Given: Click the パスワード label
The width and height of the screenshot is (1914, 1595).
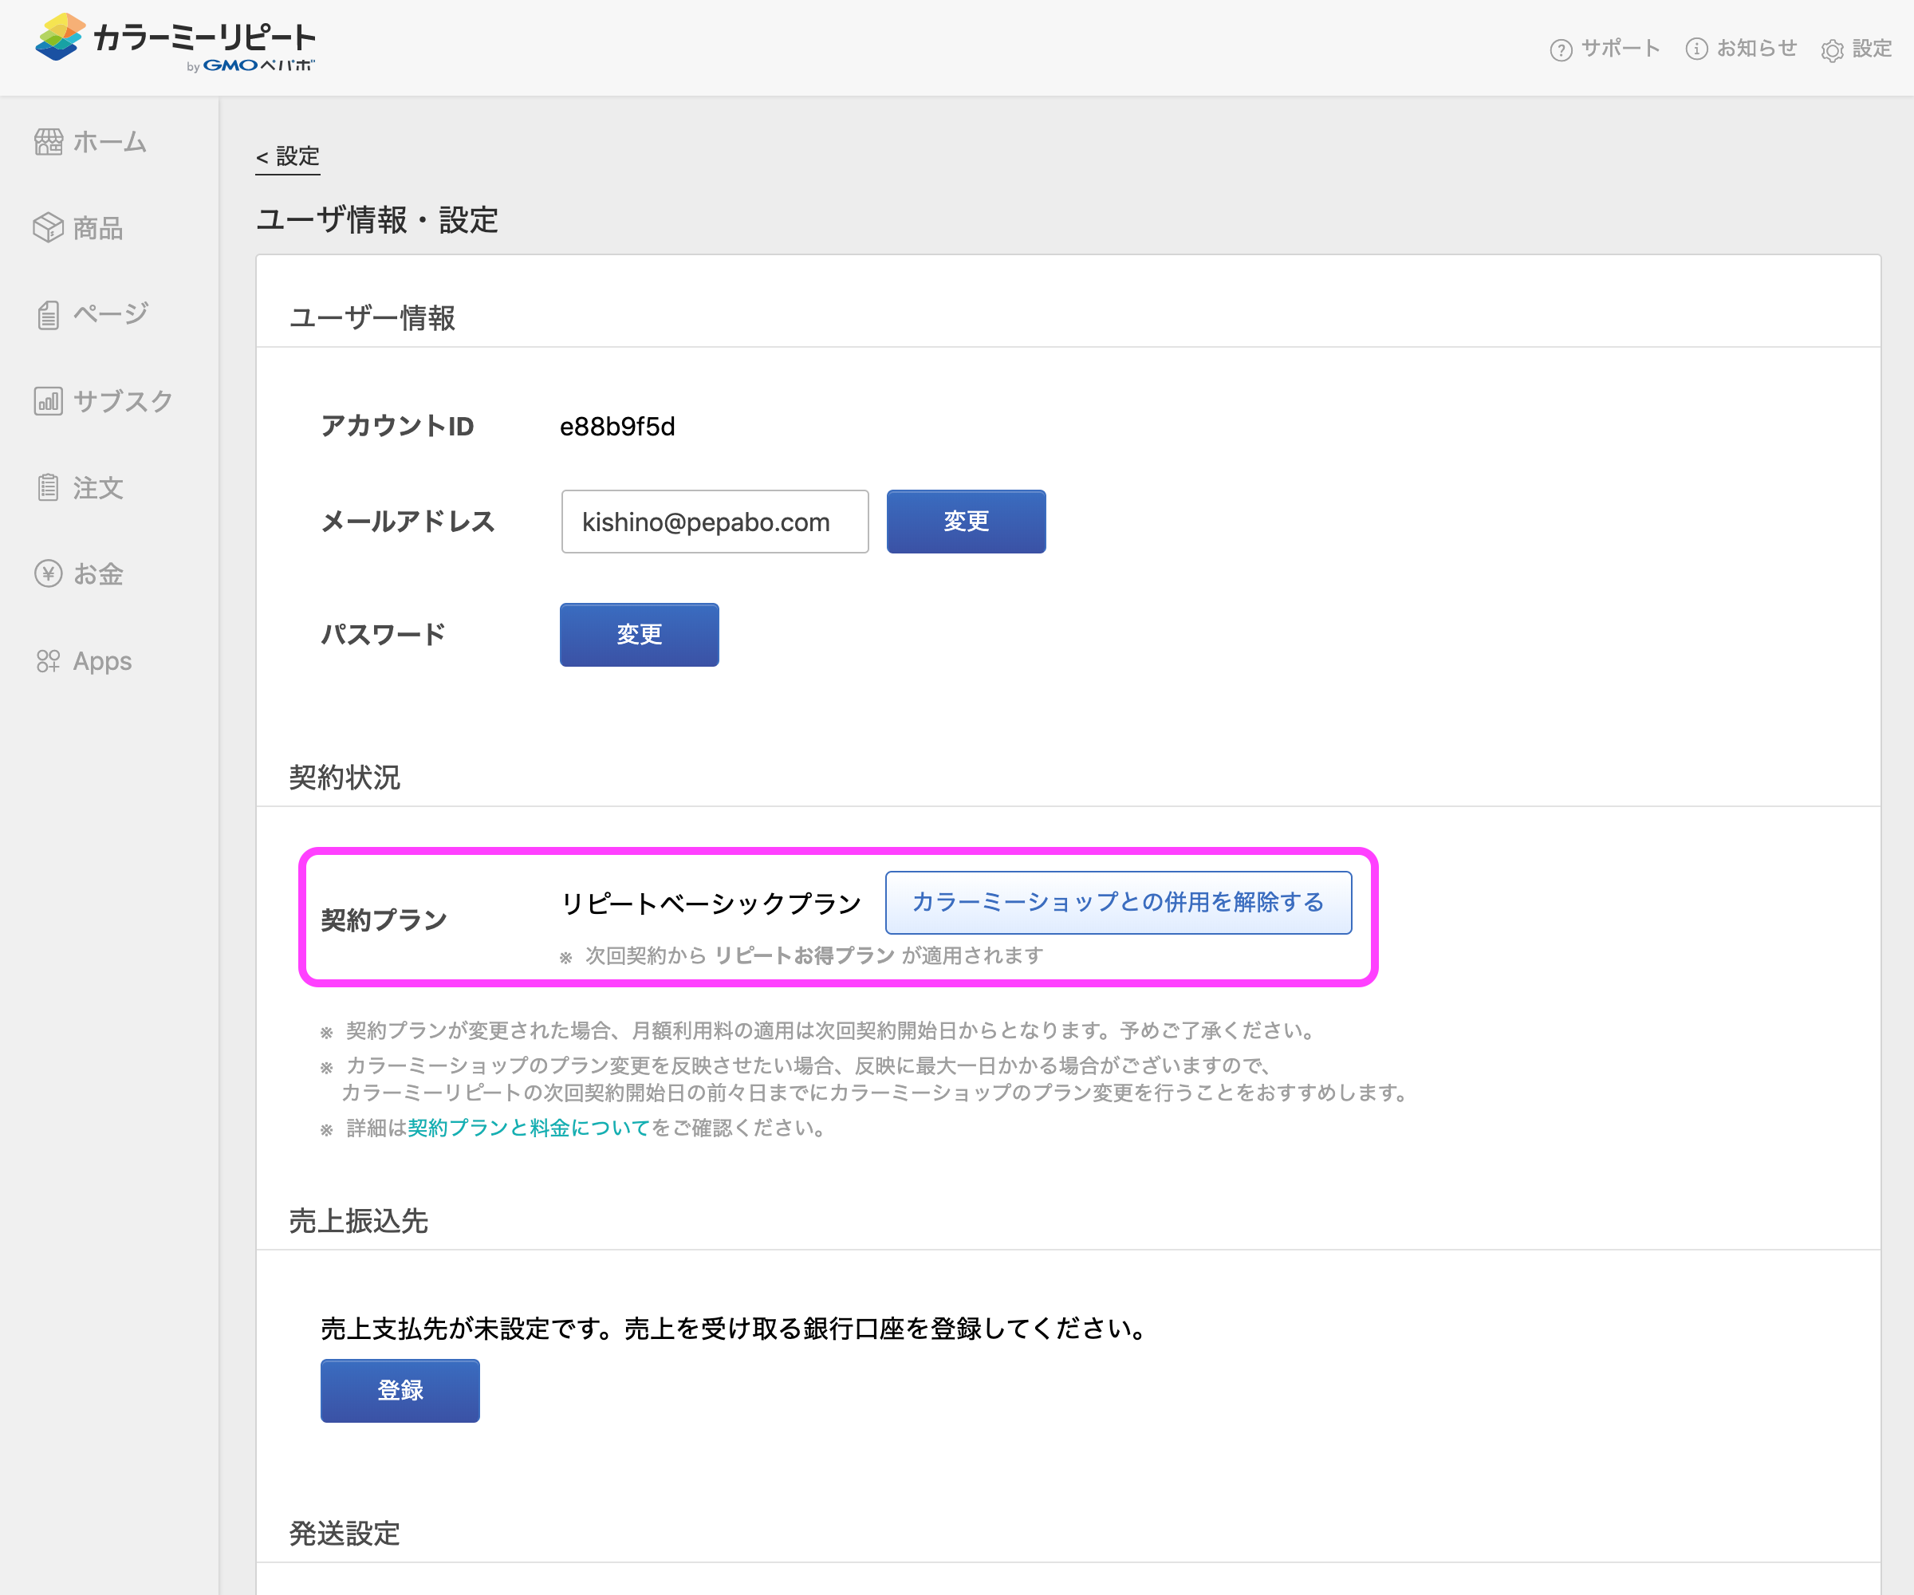Looking at the screenshot, I should [x=384, y=634].
